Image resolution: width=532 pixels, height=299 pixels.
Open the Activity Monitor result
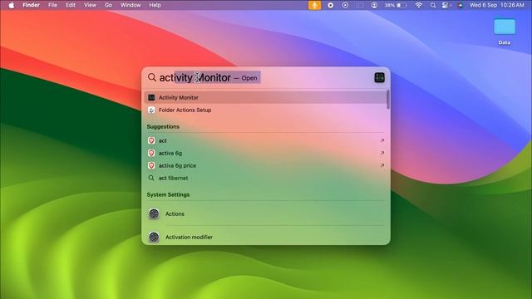click(x=265, y=97)
